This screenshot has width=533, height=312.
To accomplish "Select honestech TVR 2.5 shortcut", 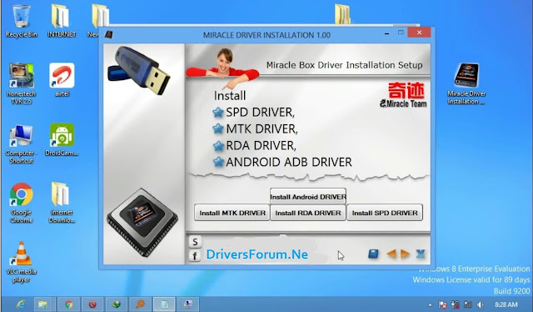I will 22,83.
